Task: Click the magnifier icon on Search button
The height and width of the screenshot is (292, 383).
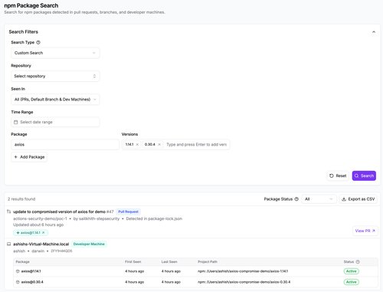Action: (356, 176)
